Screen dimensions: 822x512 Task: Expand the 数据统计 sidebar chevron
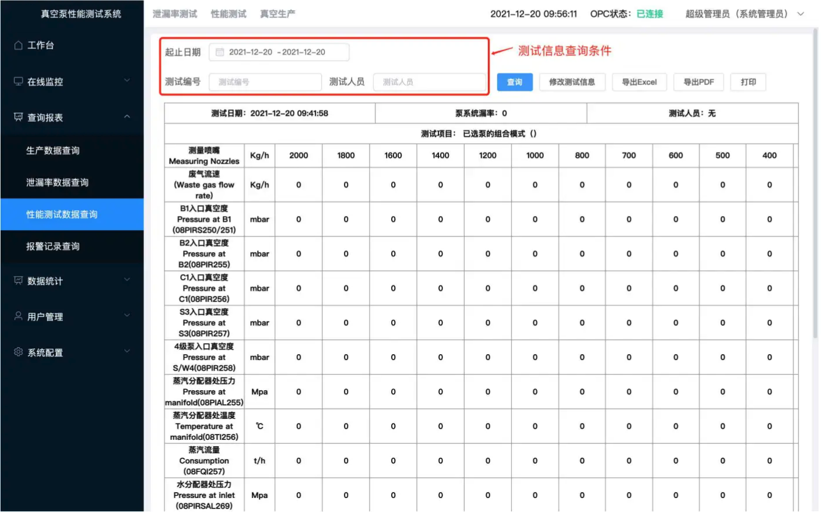(x=127, y=280)
